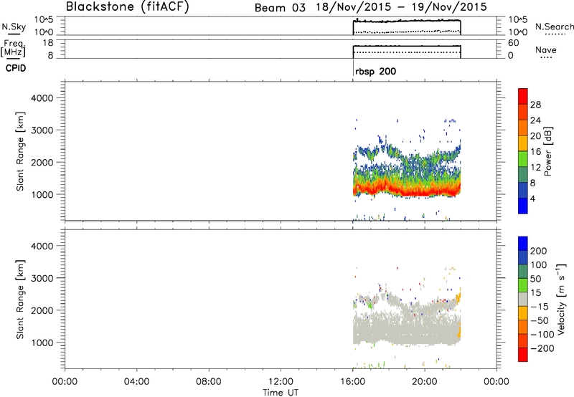Click the "Slant Range [km]" label of the velocity panel
574x397 pixels.
[x=20, y=300]
